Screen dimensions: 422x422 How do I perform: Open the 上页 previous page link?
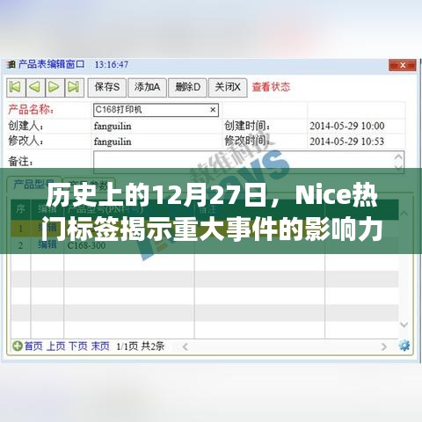[x=55, y=346]
